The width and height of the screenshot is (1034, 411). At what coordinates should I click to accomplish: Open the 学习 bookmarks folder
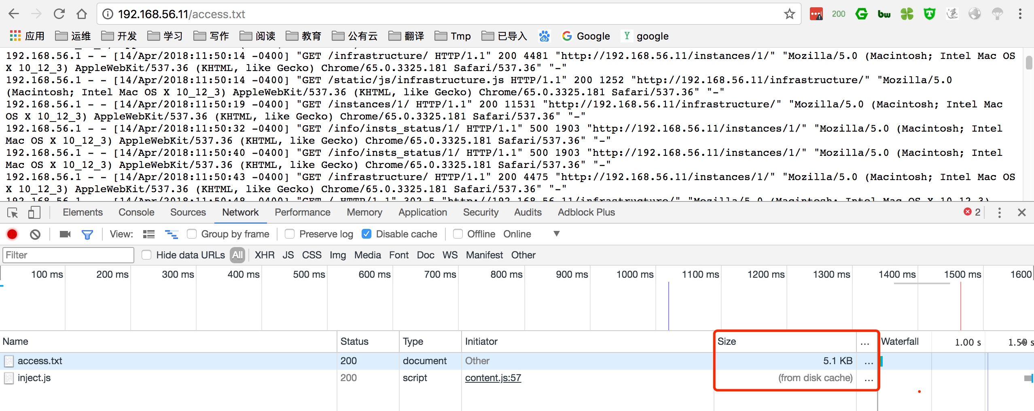(x=165, y=36)
